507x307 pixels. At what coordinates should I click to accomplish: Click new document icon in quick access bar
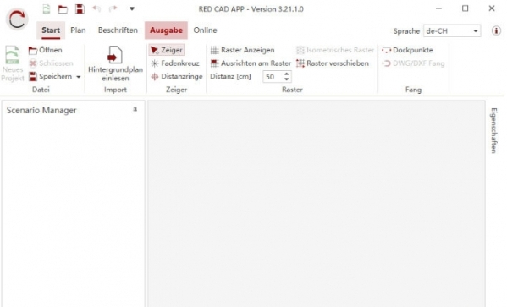click(x=47, y=8)
